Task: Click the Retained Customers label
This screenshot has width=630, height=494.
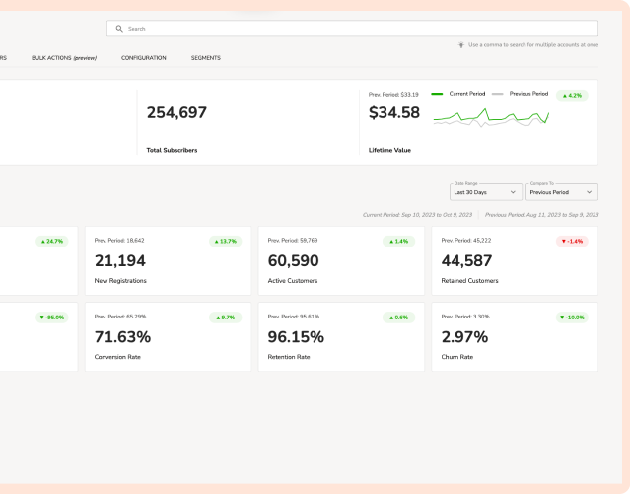Action: pyautogui.click(x=469, y=281)
